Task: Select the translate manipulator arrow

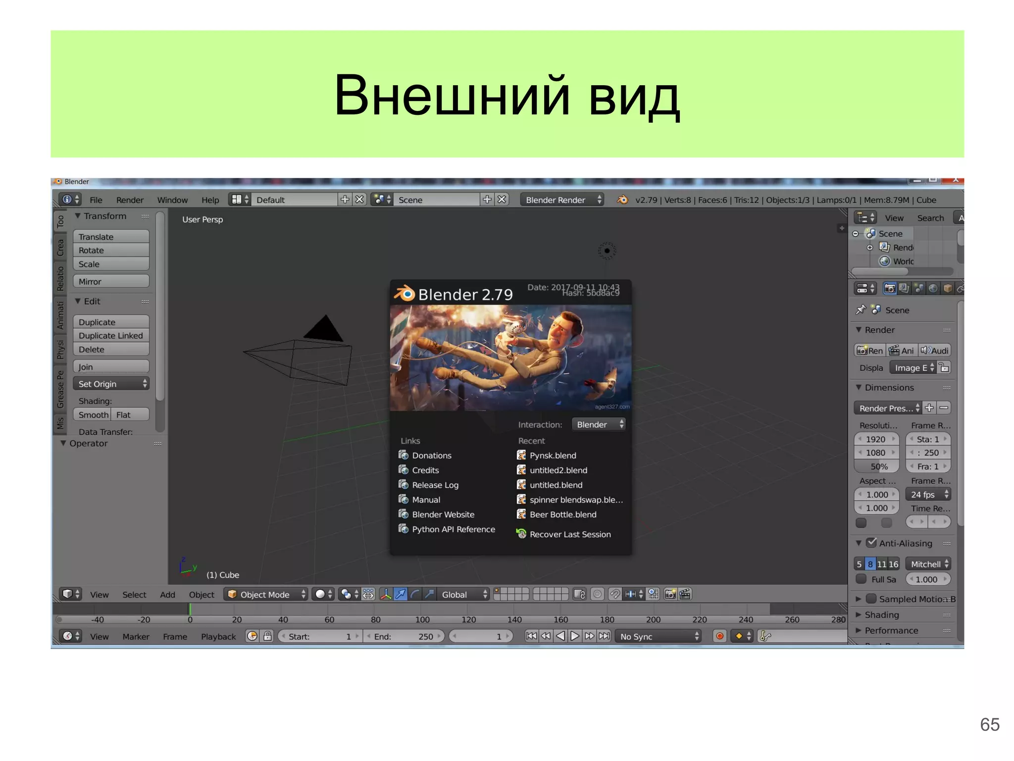Action: point(401,594)
